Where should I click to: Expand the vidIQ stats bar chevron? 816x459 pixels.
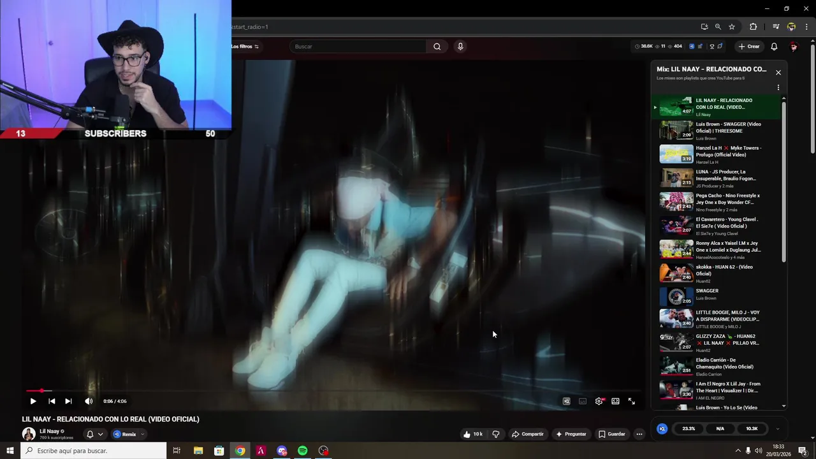pyautogui.click(x=777, y=428)
